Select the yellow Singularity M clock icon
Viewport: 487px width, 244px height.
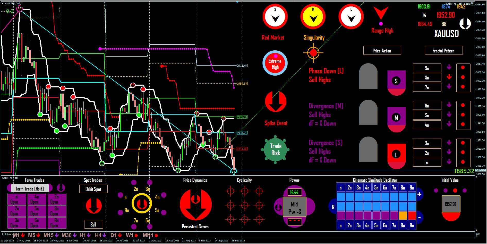pyautogui.click(x=313, y=17)
